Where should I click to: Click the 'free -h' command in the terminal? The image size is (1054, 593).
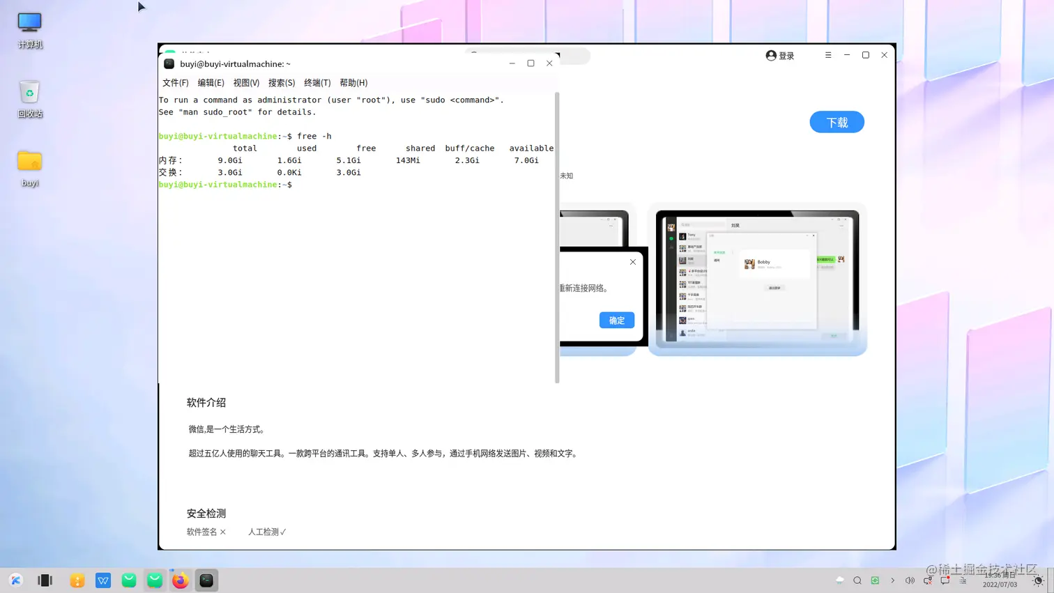pos(314,136)
